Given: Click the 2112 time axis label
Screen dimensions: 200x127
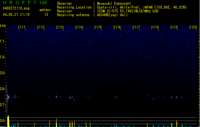Looking at the screenshot, I should 41,27.
